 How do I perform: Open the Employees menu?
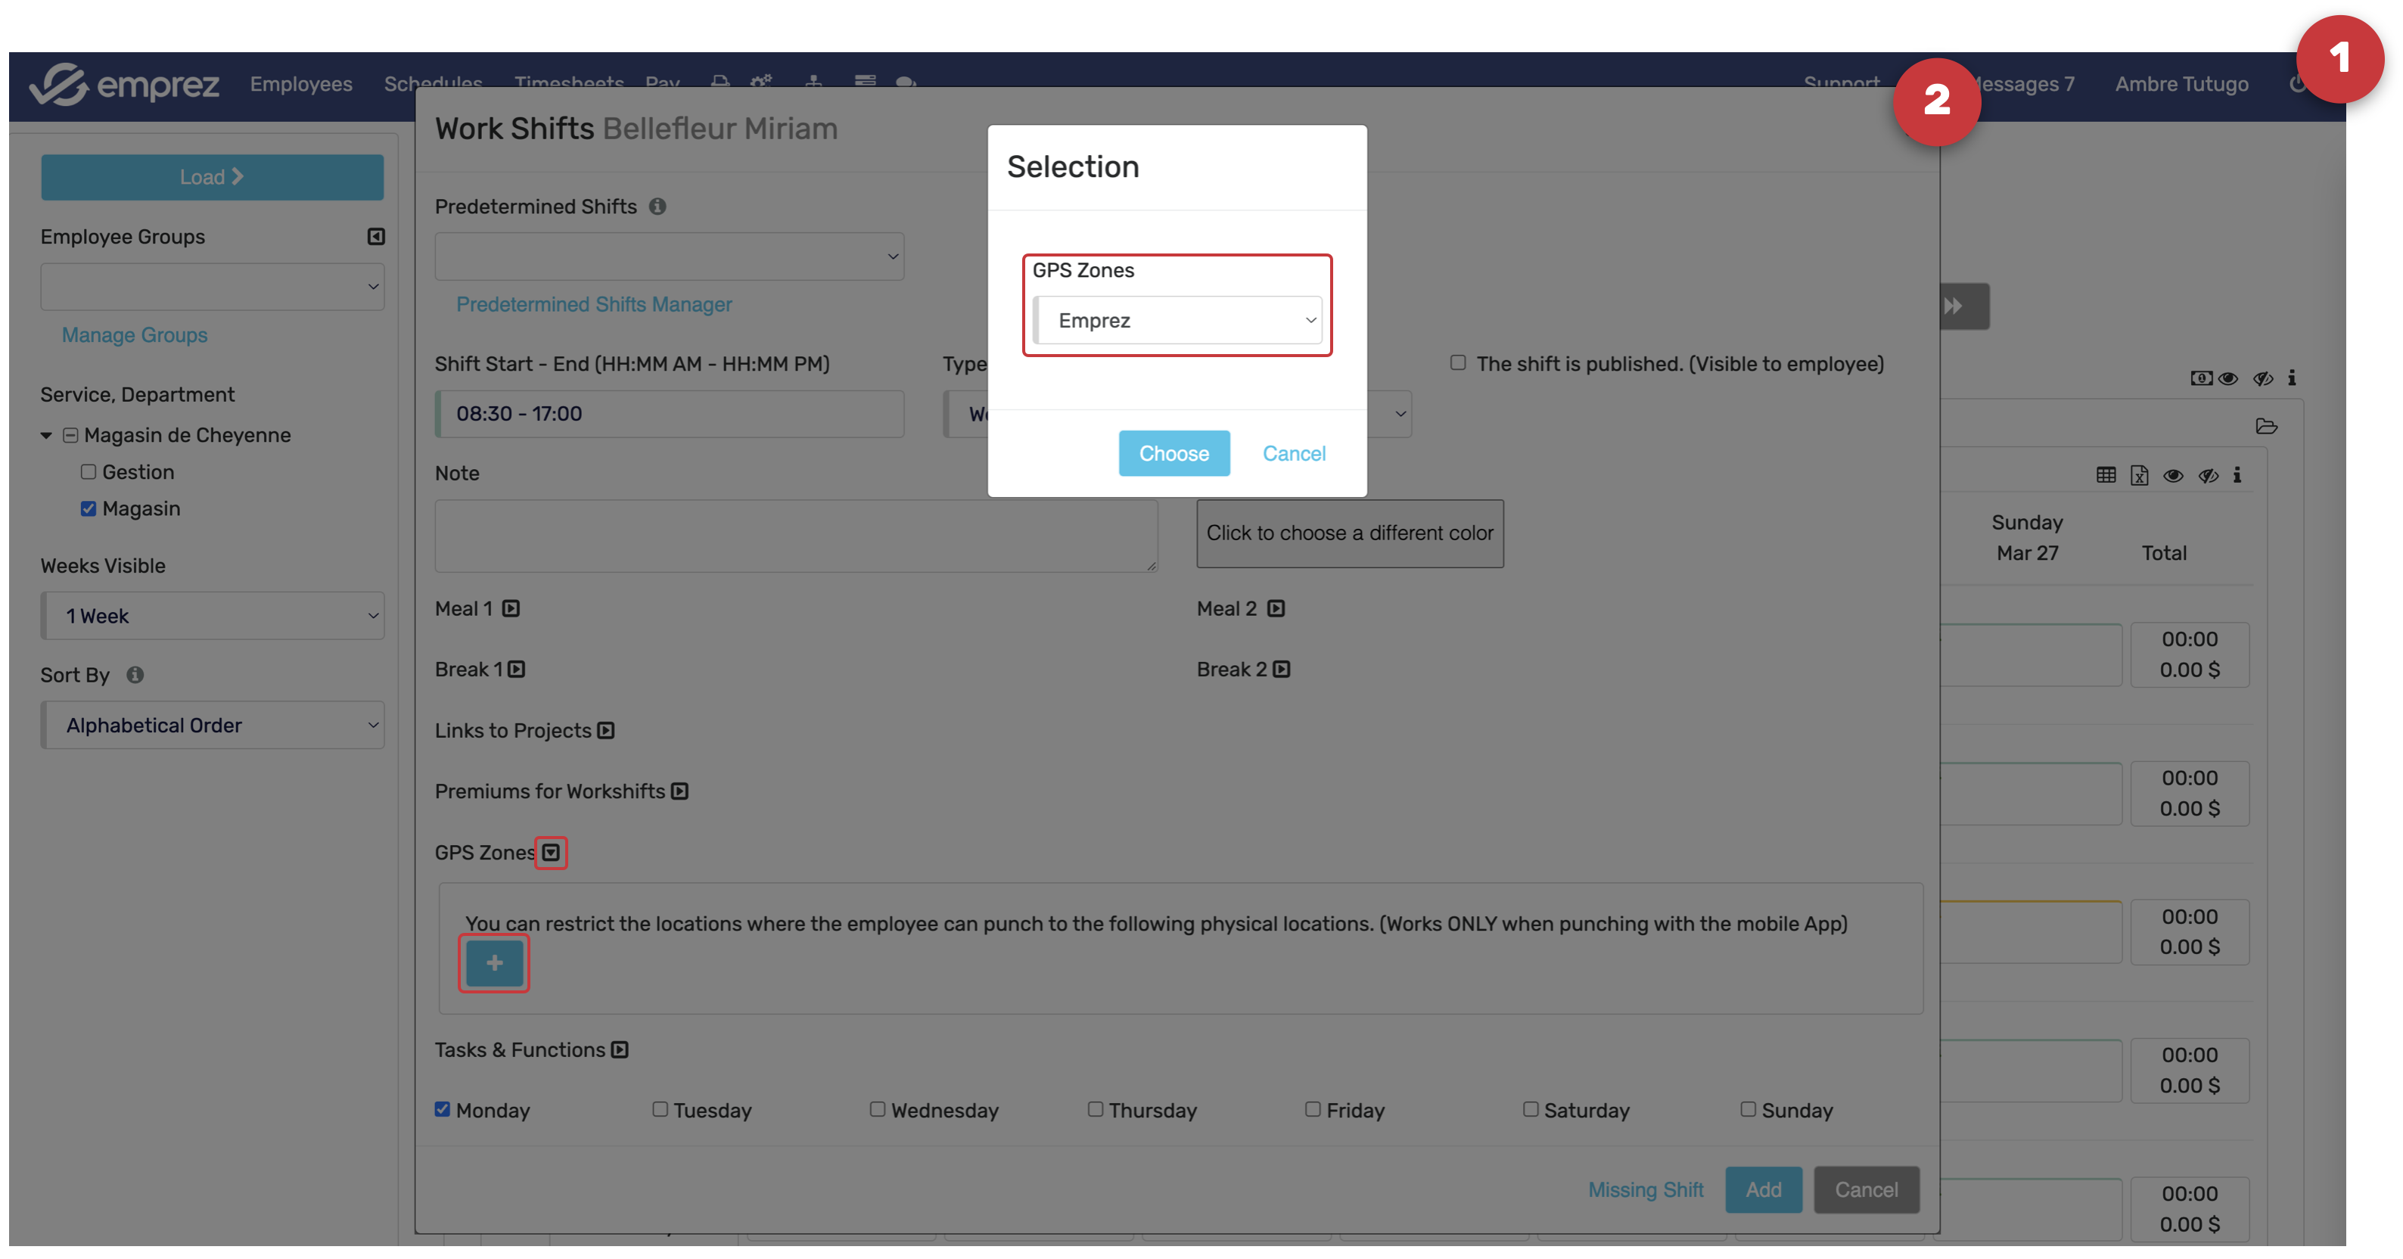tap(300, 84)
